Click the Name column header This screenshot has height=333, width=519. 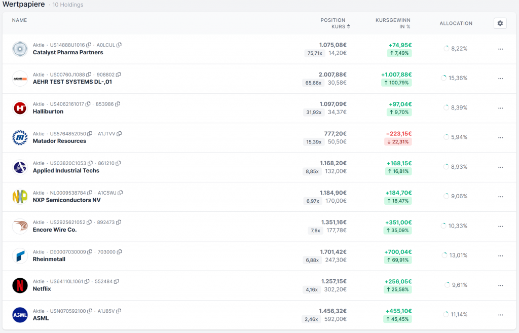point(20,20)
